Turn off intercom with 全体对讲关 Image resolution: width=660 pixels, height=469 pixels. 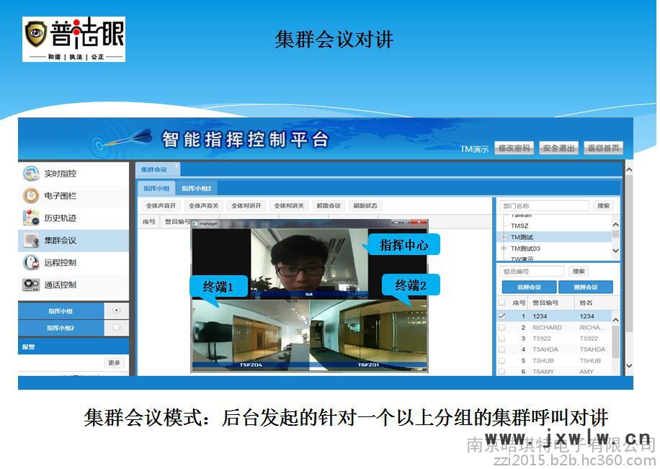coord(289,206)
